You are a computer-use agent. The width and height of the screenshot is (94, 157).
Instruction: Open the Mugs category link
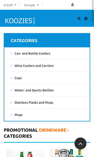(x=19, y=115)
